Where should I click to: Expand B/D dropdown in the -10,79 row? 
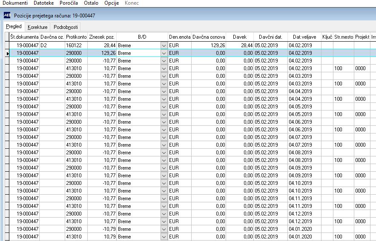[x=164, y=229]
